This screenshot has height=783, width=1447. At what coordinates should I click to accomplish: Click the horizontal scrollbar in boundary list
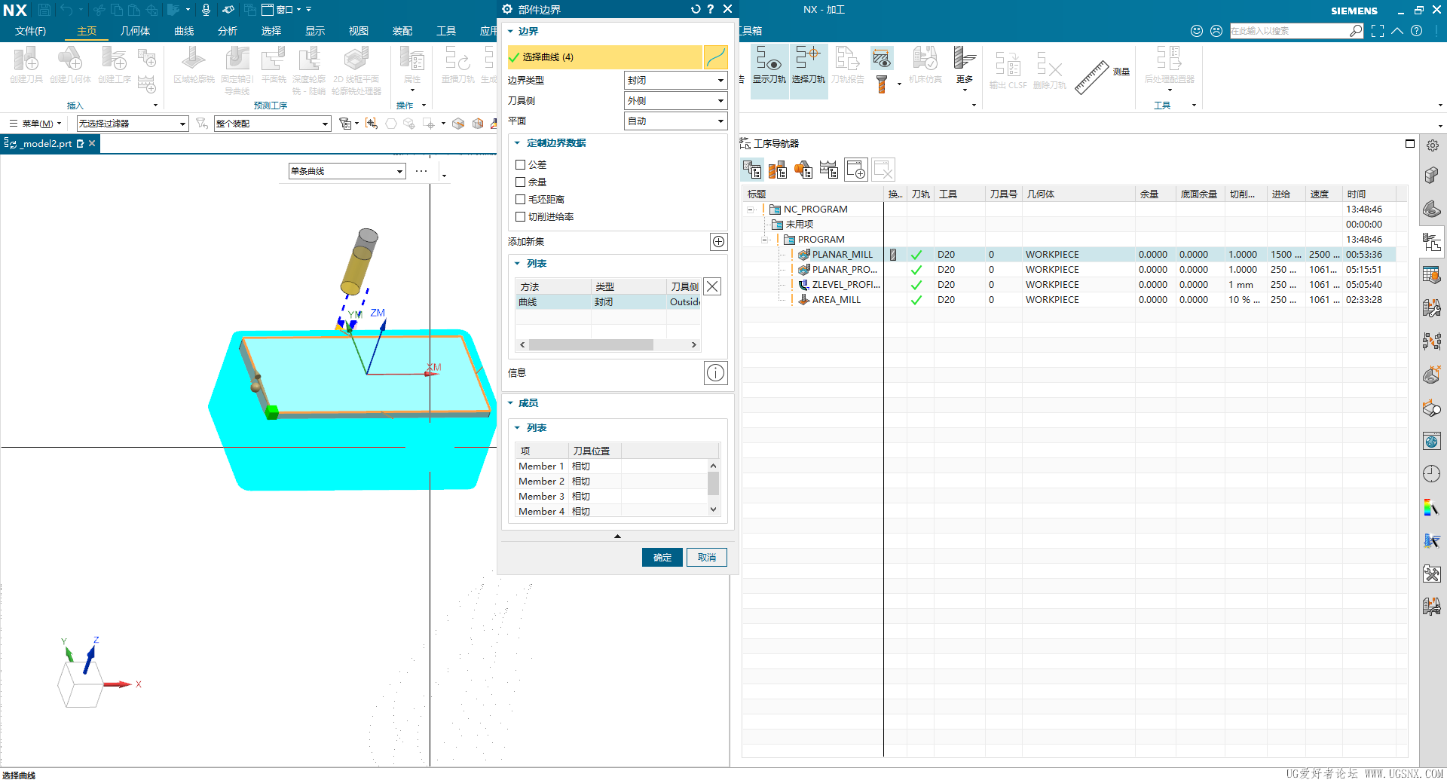coord(591,344)
